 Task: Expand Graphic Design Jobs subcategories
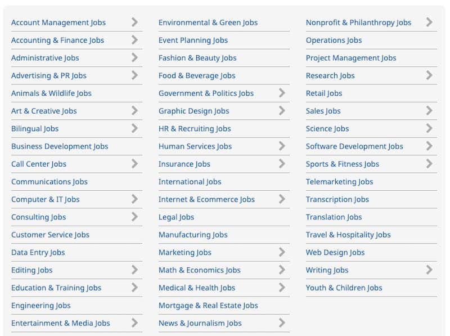282,111
